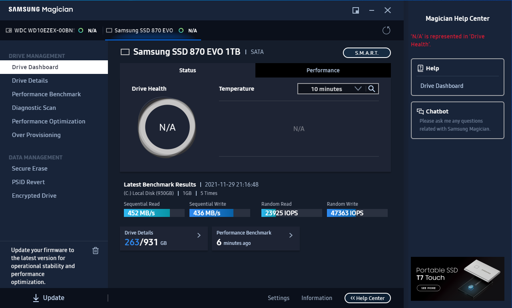Click the Help book icon in Help Center
512x308 pixels.
click(x=420, y=68)
